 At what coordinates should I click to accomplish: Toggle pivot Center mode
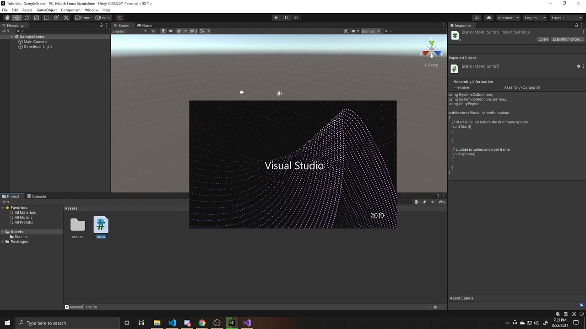click(x=83, y=18)
